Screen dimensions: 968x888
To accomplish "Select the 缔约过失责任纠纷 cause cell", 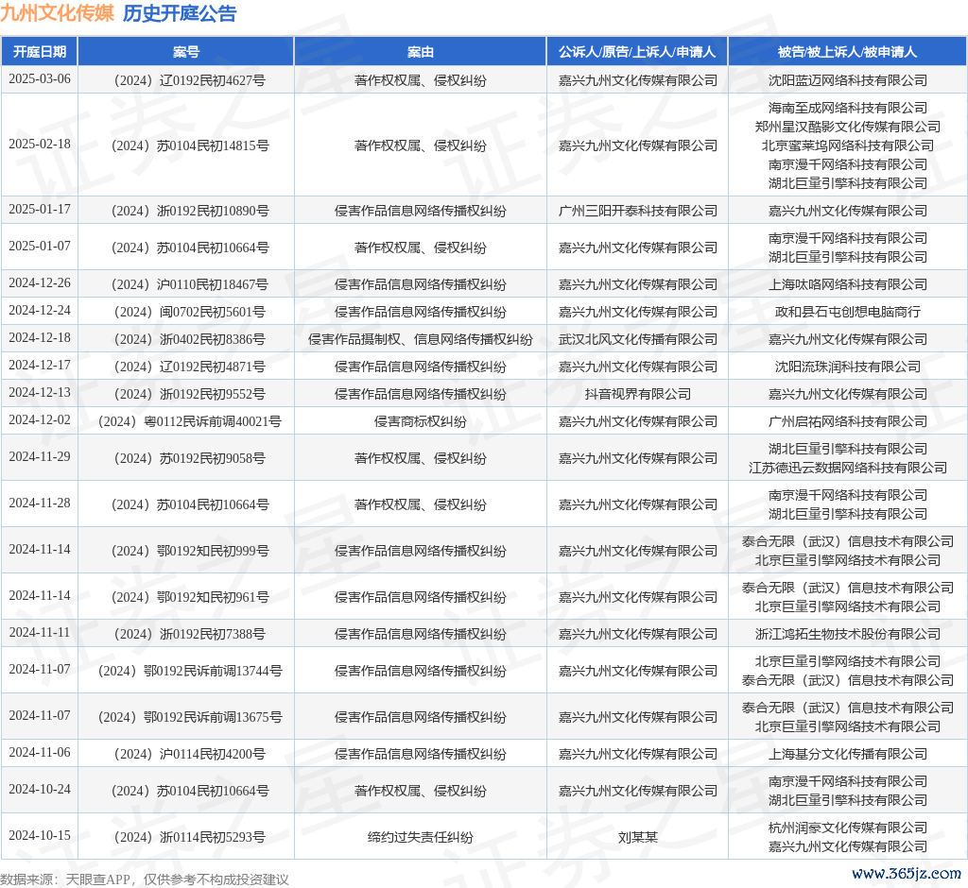I will 420,837.
